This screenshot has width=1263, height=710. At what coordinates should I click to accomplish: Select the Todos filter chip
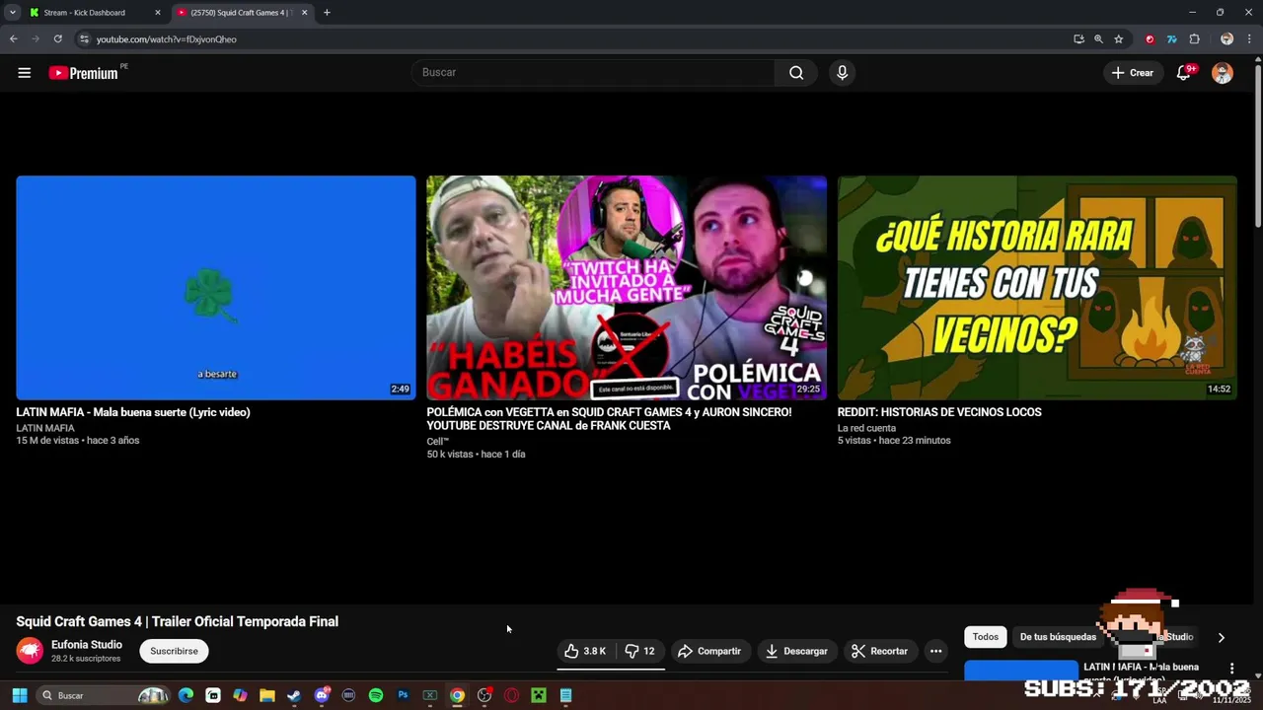(986, 637)
